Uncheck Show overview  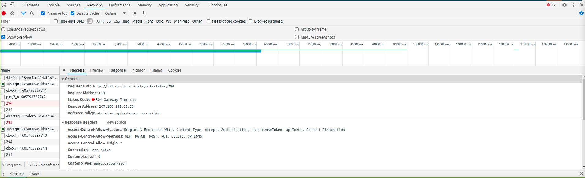(x=3, y=37)
